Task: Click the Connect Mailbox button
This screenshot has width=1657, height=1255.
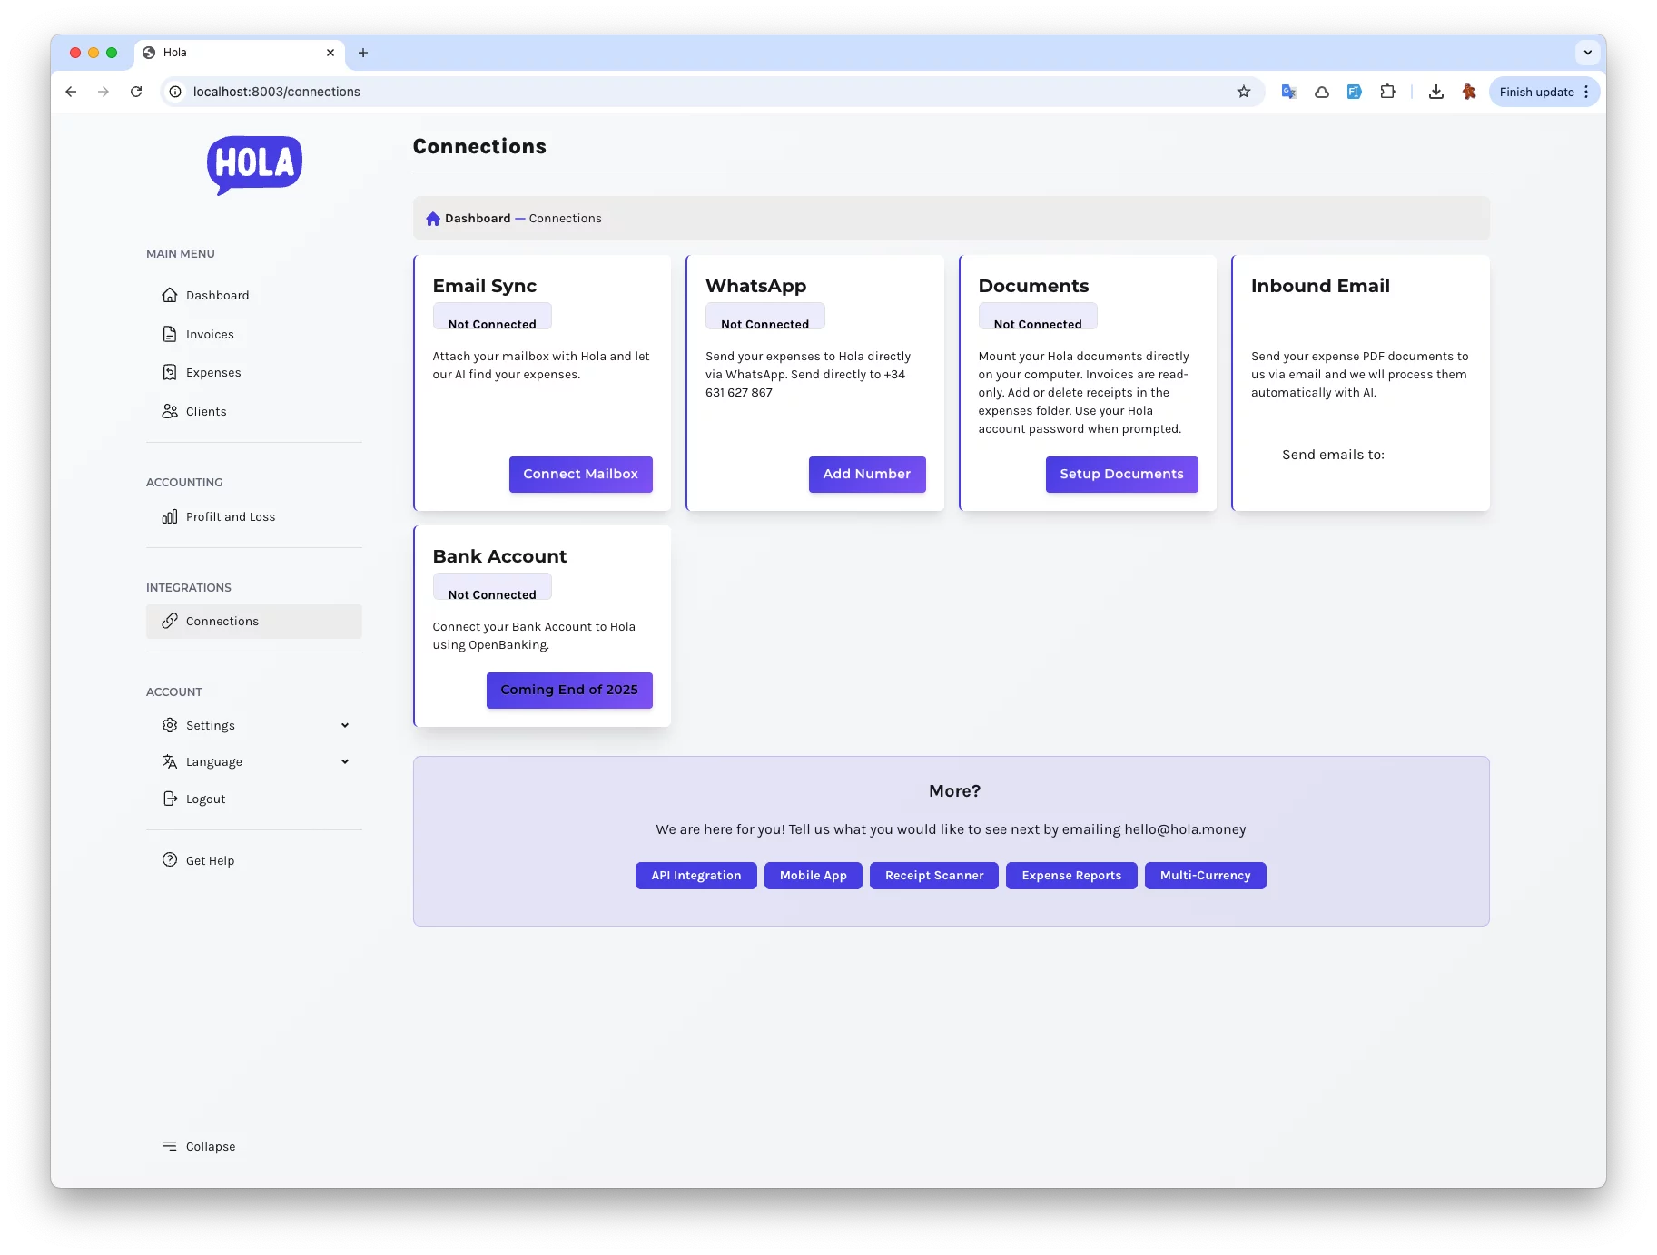Action: click(580, 475)
